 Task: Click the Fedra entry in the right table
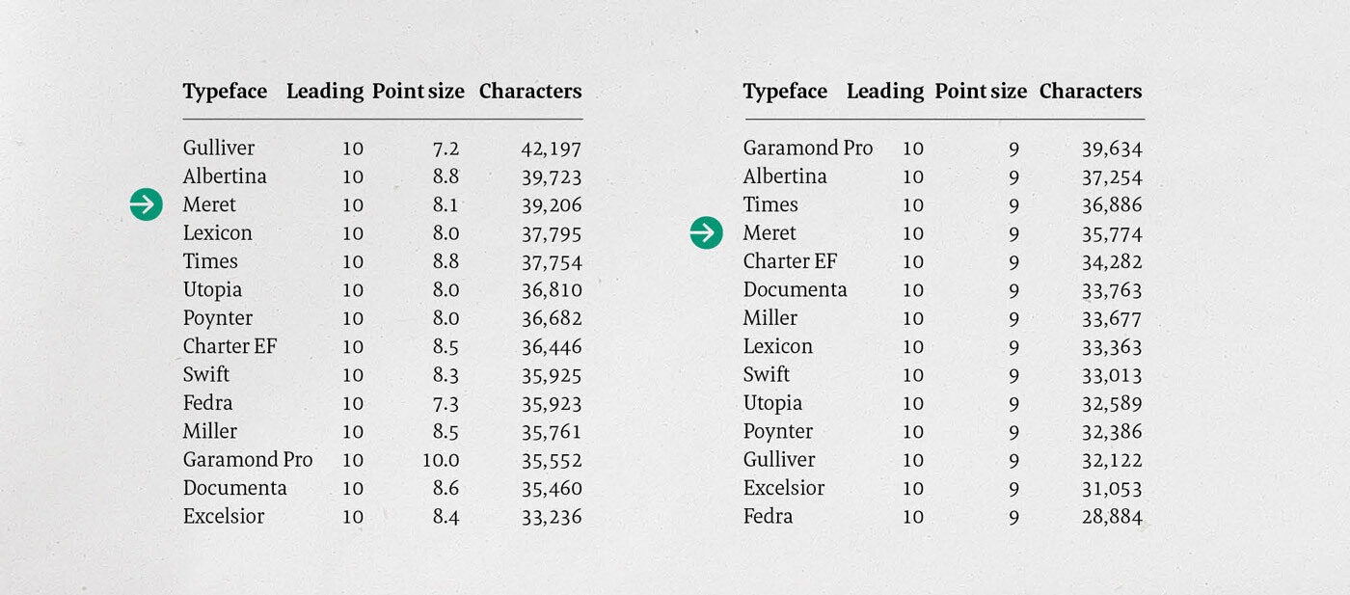tap(769, 517)
